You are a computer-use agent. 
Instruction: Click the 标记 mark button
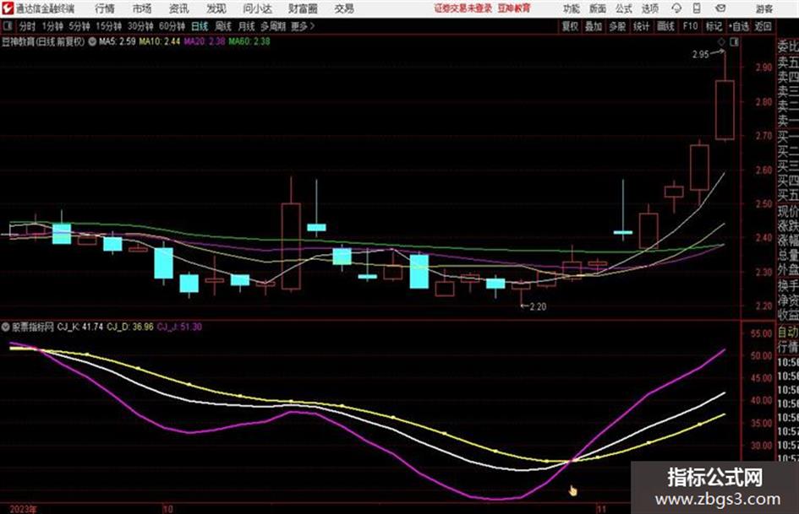714,26
